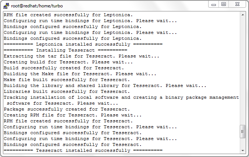Click the empty scrollbar track above the thumb

243,71
